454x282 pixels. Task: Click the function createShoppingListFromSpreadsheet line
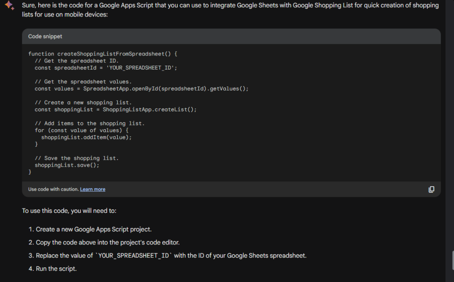103,54
